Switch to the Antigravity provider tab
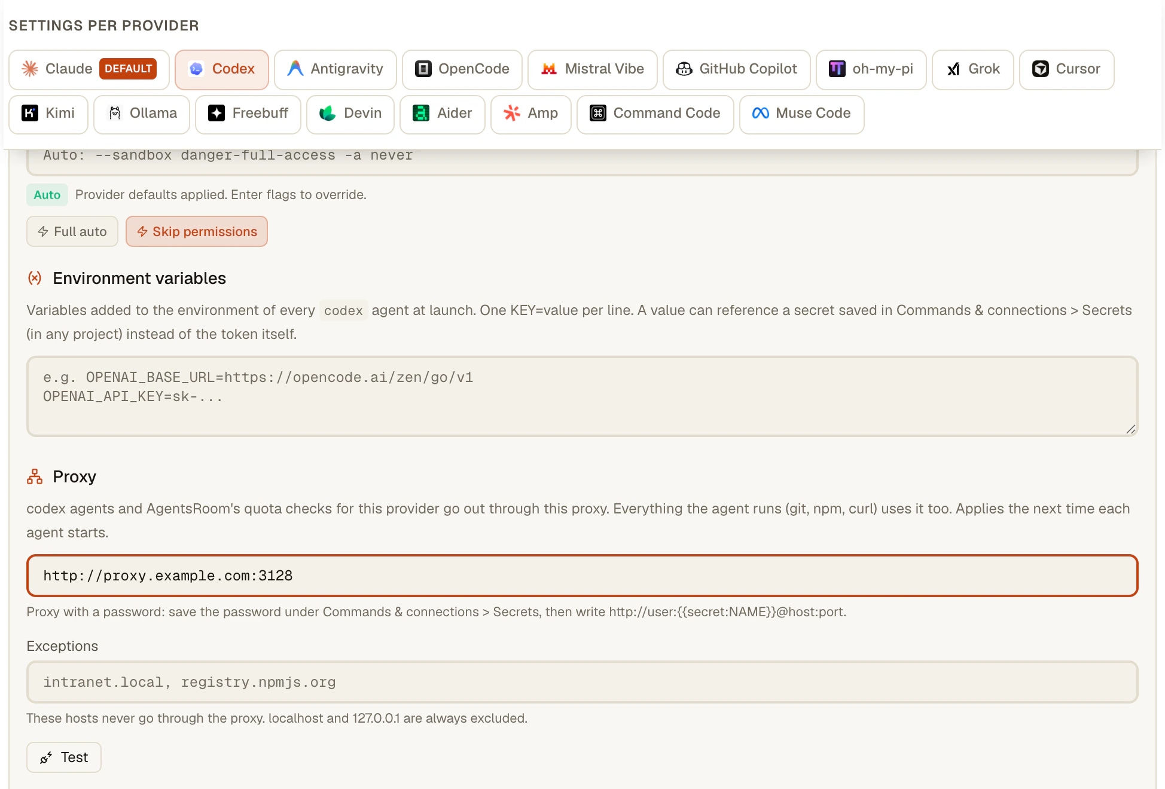Screen dimensions: 1165x789 (335, 69)
